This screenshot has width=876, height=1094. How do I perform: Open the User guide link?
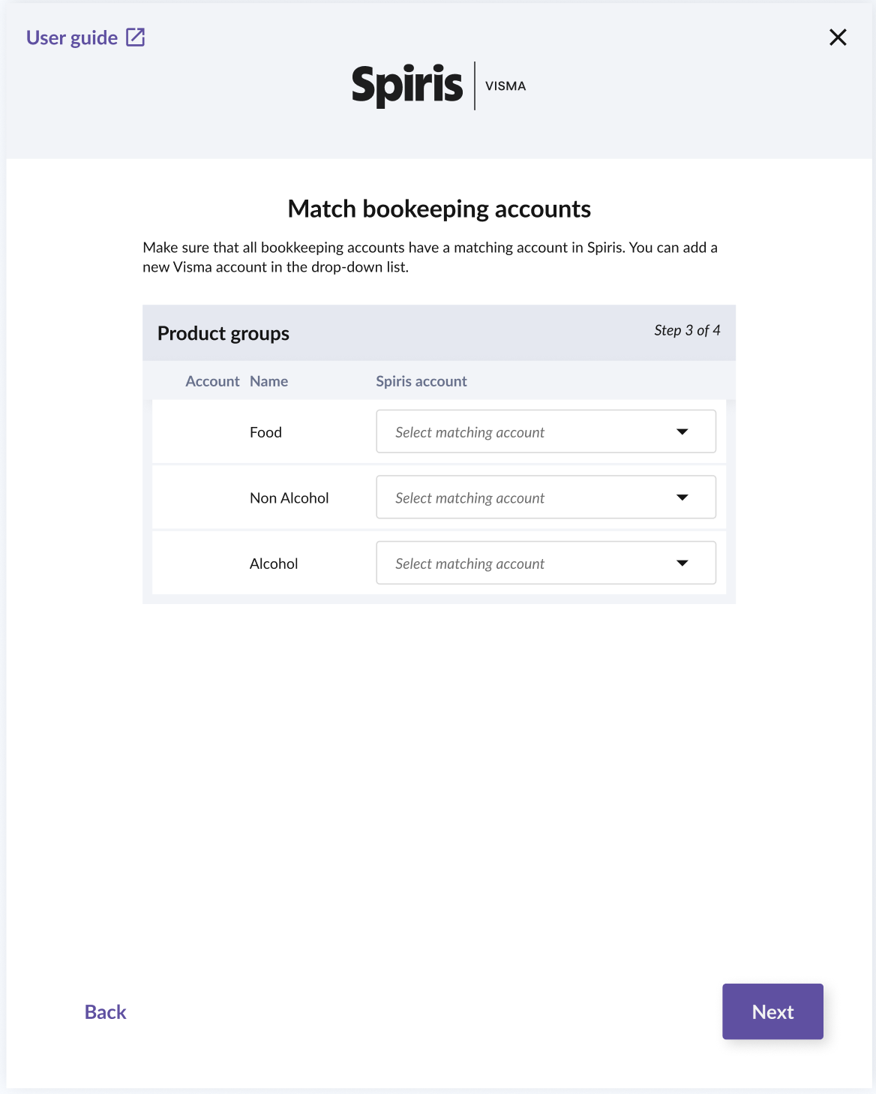(x=72, y=38)
